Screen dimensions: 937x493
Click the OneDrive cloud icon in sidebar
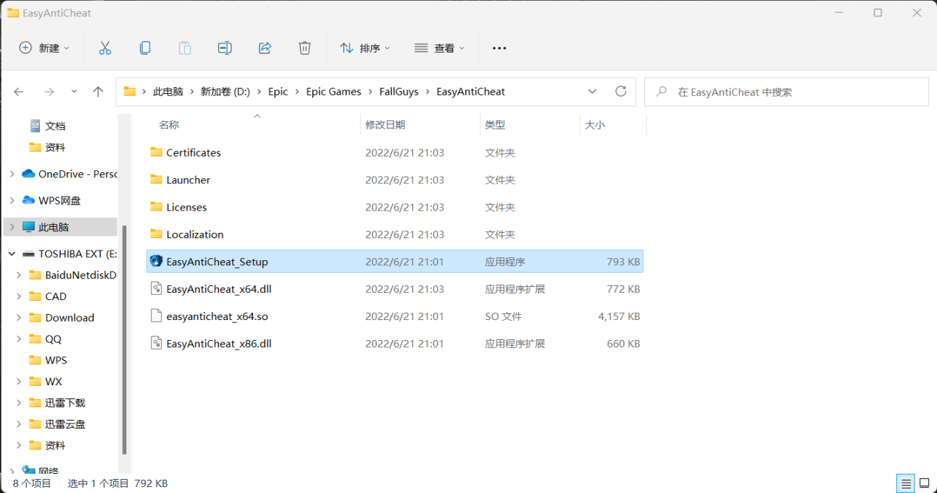point(29,174)
